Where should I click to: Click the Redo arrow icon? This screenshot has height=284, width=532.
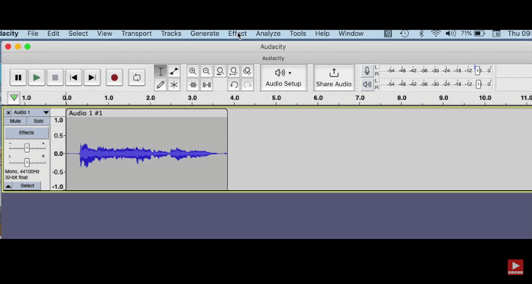point(248,85)
